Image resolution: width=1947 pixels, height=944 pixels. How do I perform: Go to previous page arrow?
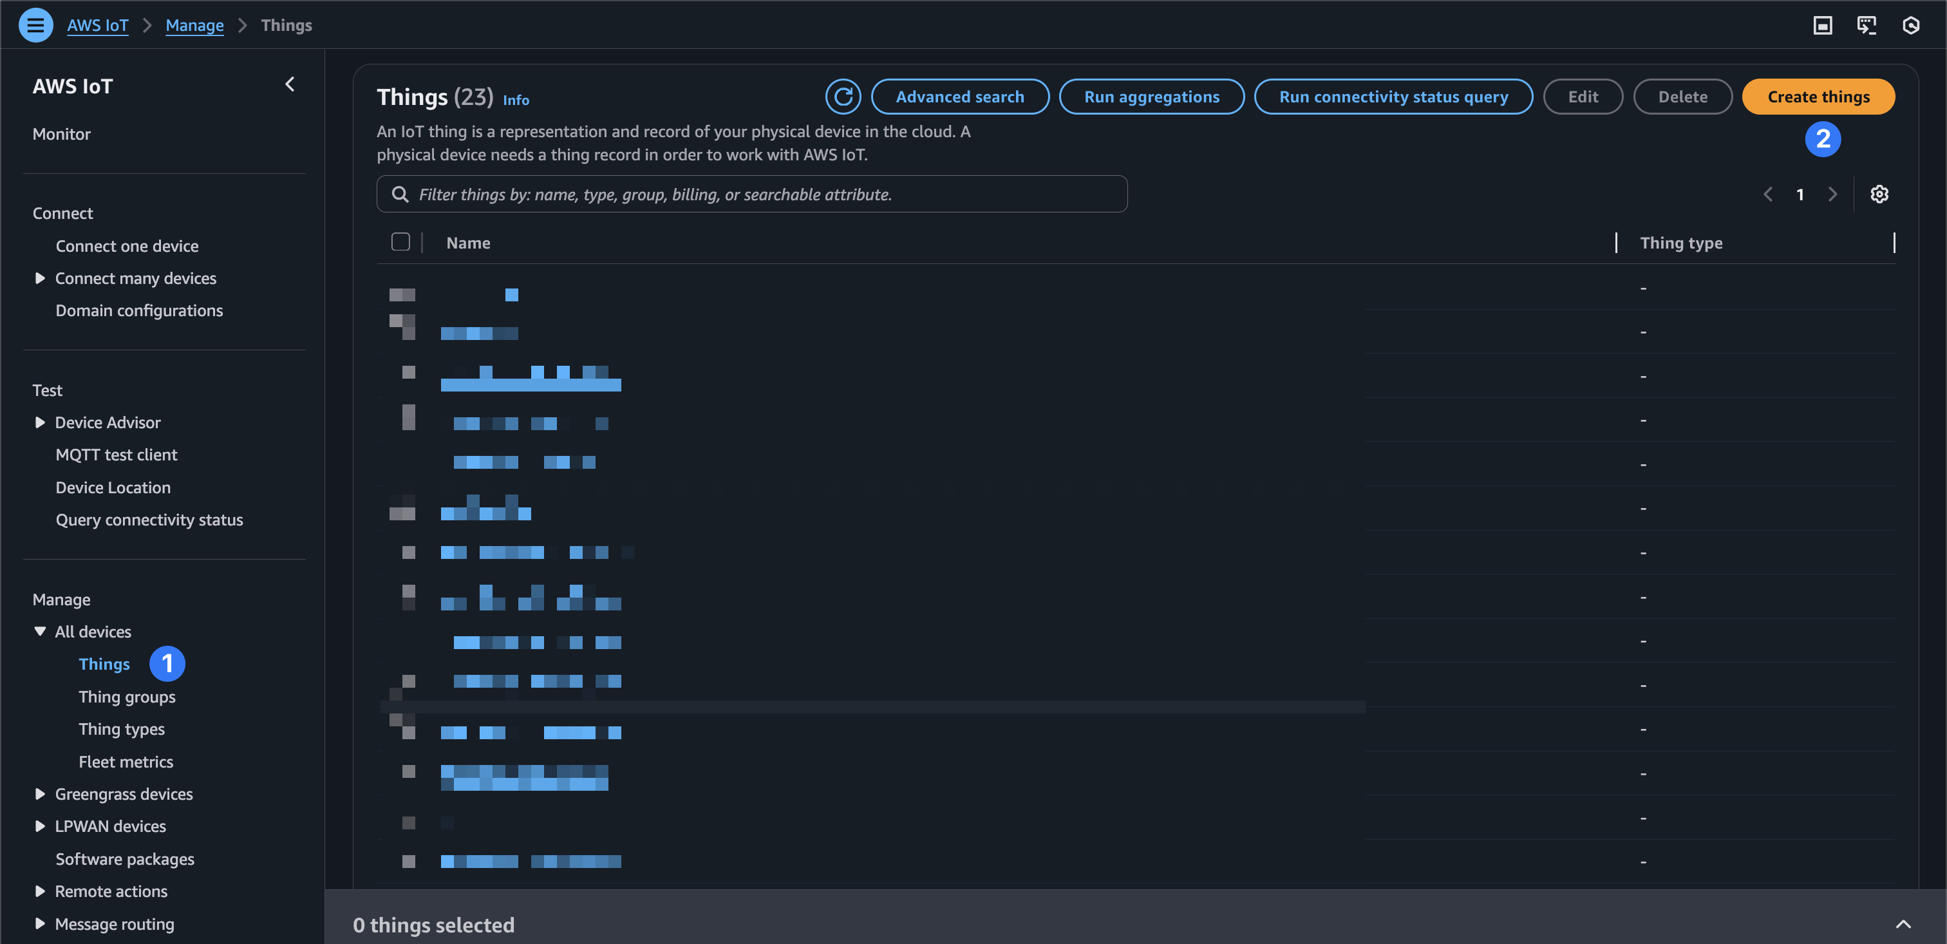pos(1767,194)
